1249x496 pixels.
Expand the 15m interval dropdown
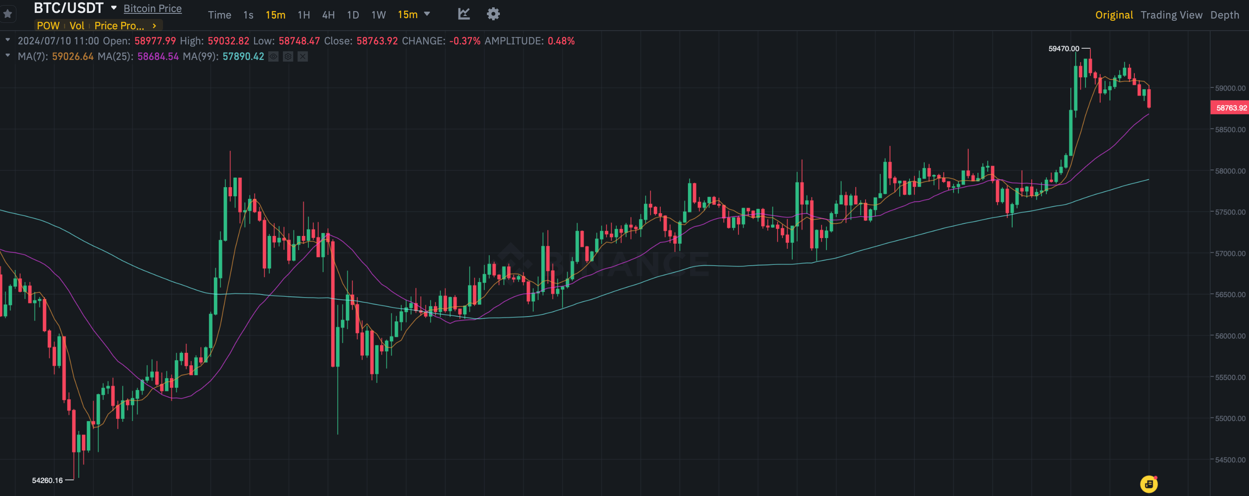[427, 14]
